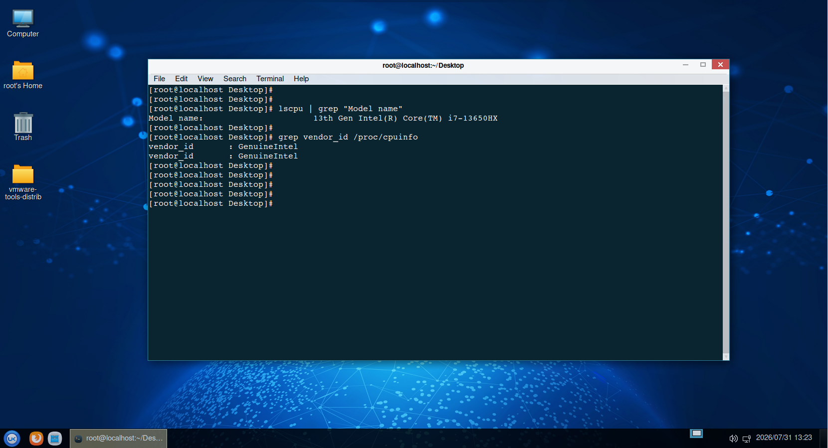Click the "13th Gen Intel(R) Core(TM) i7-13650HX" output
The height and width of the screenshot is (448, 828).
405,118
